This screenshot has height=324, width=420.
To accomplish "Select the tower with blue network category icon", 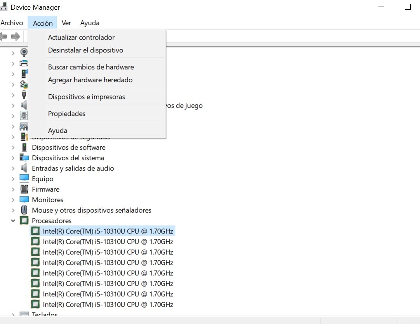I will (x=24, y=74).
